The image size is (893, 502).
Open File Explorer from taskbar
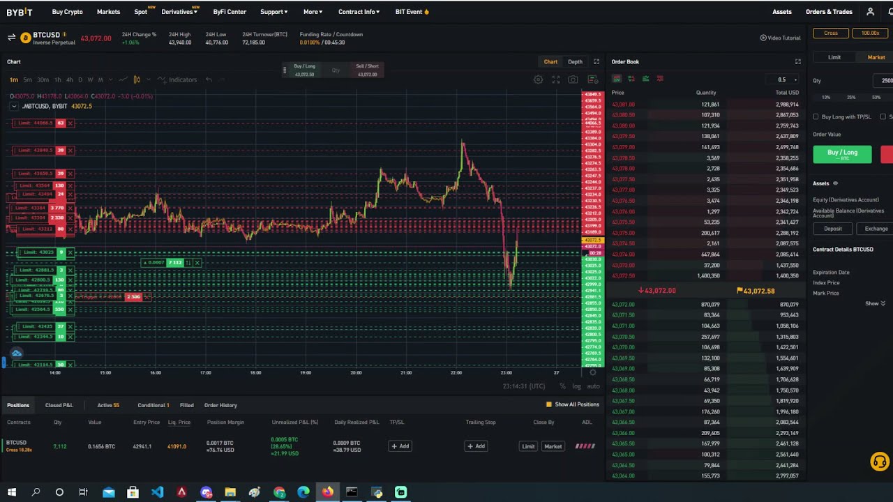coord(230,492)
